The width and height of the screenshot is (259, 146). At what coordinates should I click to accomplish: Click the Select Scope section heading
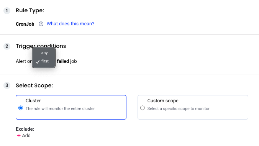click(34, 85)
